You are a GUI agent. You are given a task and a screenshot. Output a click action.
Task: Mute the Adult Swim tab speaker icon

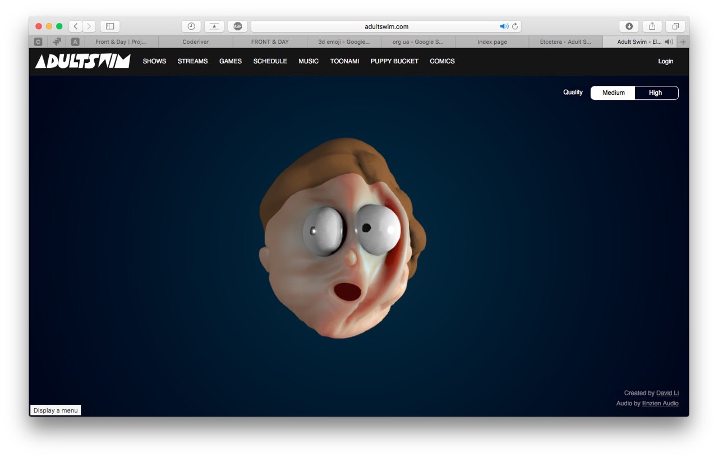(669, 42)
